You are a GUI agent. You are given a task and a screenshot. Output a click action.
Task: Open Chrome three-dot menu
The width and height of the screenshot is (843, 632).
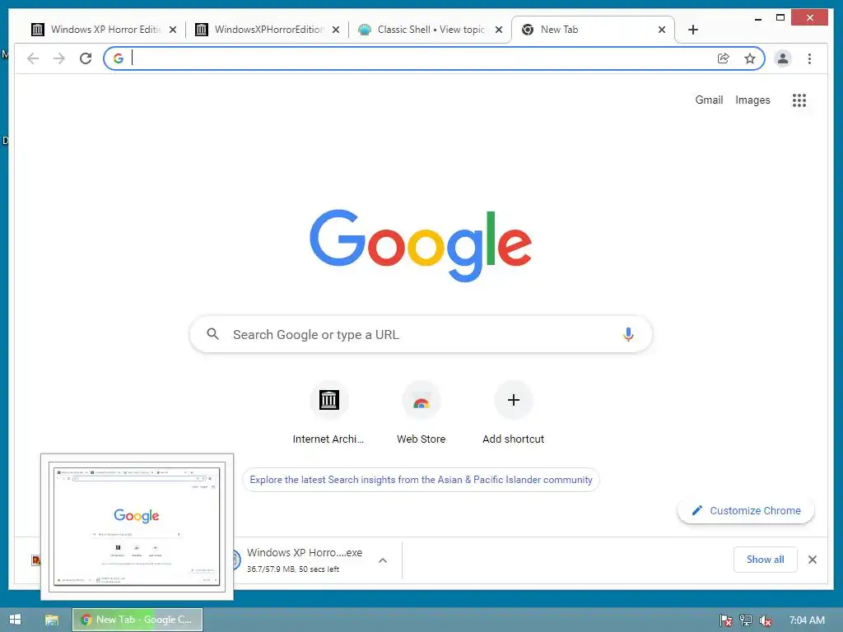[810, 58]
